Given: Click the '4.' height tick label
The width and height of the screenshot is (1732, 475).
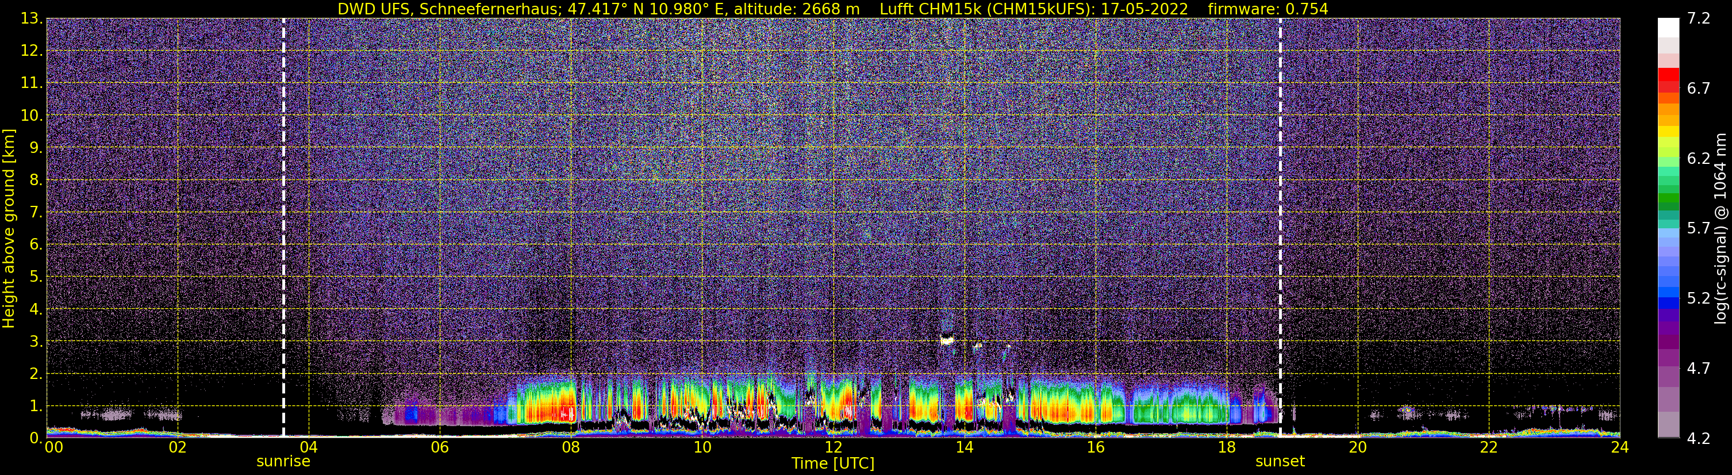Looking at the screenshot, I should tap(36, 309).
